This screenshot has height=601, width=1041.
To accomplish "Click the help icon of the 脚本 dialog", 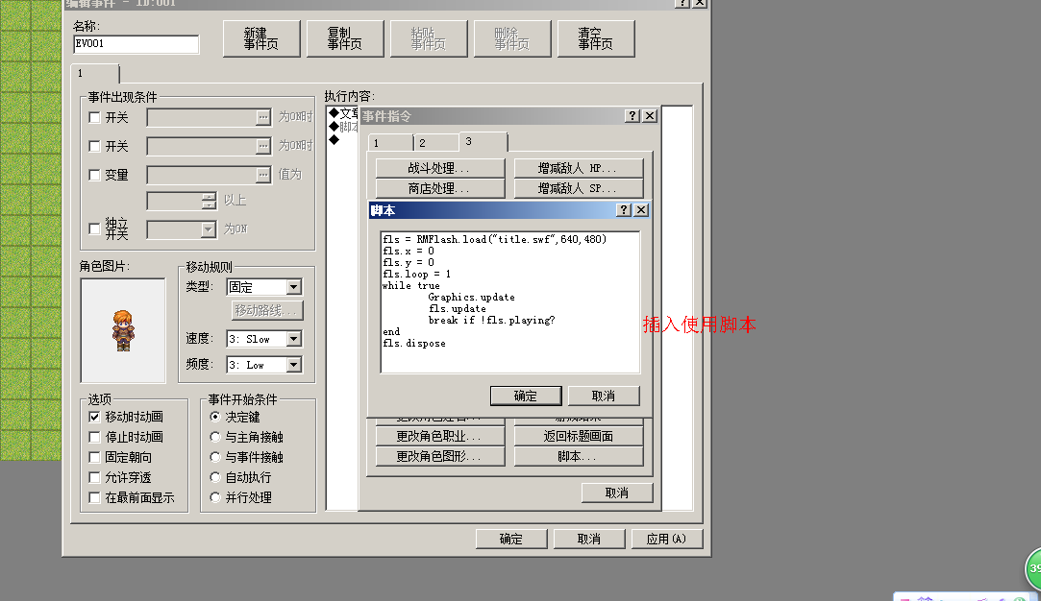I will [624, 210].
